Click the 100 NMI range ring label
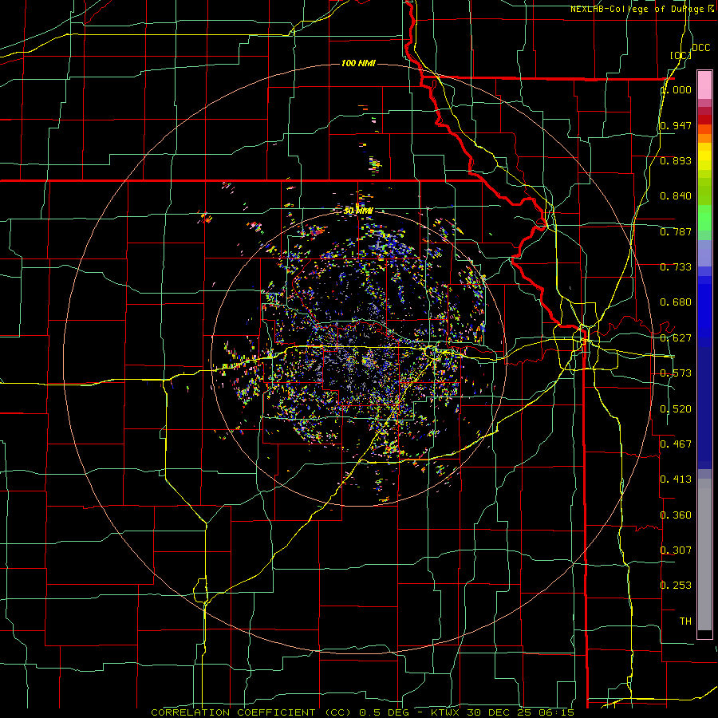This screenshot has width=718, height=718. point(358,63)
